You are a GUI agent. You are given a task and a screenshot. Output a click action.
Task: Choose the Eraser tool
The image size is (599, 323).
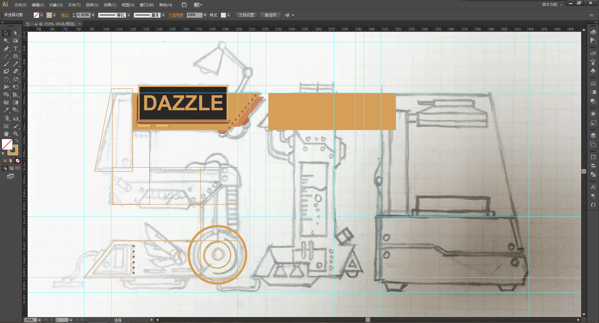16,72
